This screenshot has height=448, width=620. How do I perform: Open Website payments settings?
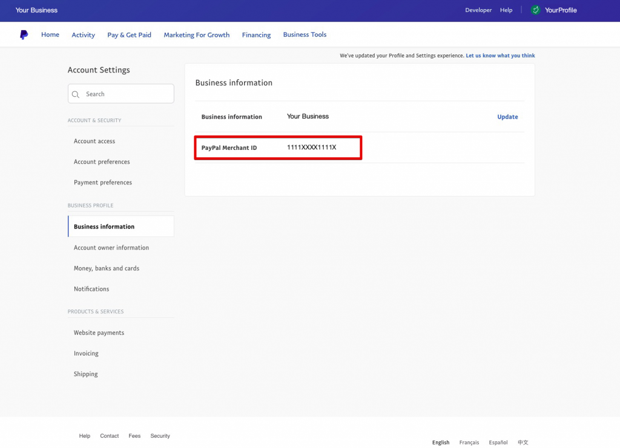pyautogui.click(x=99, y=333)
